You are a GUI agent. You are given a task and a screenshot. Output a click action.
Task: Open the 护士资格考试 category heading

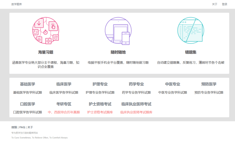coord(100,104)
